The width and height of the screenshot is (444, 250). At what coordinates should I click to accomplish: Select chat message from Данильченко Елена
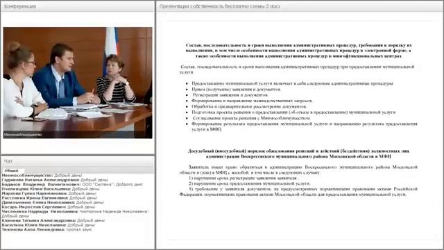[53, 203]
